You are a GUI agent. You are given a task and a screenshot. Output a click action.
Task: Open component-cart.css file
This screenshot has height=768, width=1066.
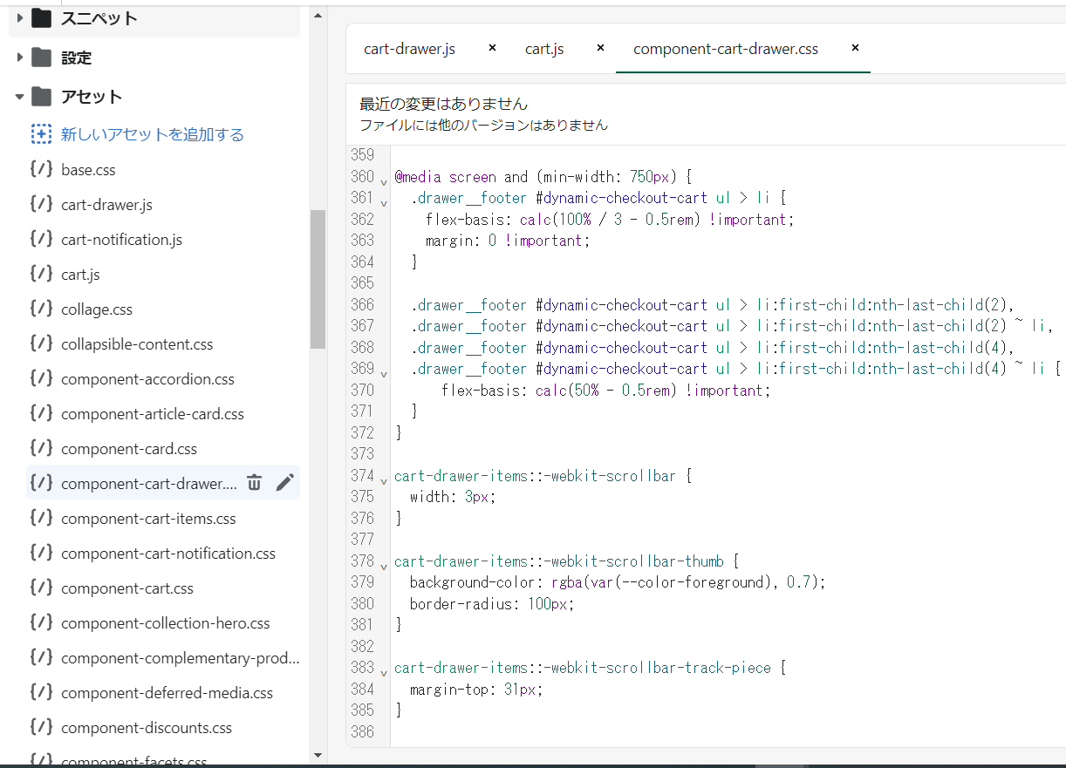click(x=127, y=588)
